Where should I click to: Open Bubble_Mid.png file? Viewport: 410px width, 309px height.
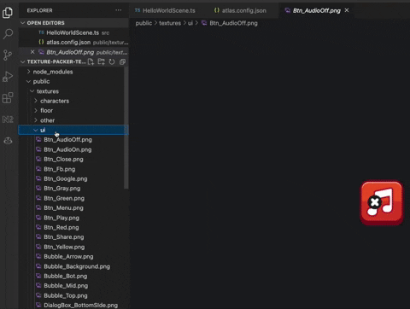[73, 286]
